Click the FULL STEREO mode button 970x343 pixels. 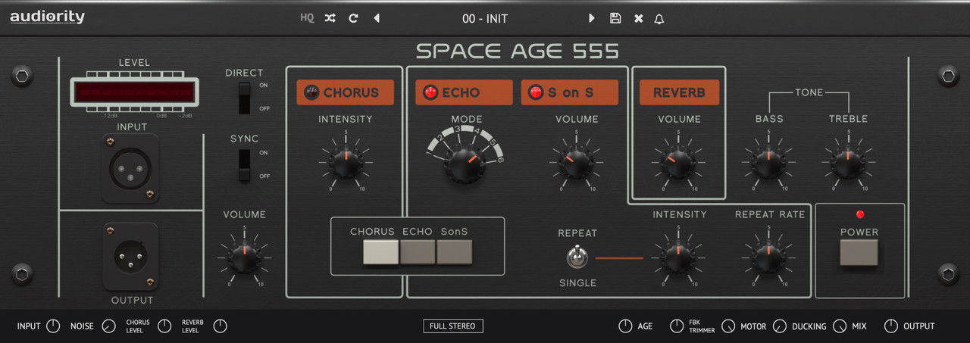click(453, 326)
